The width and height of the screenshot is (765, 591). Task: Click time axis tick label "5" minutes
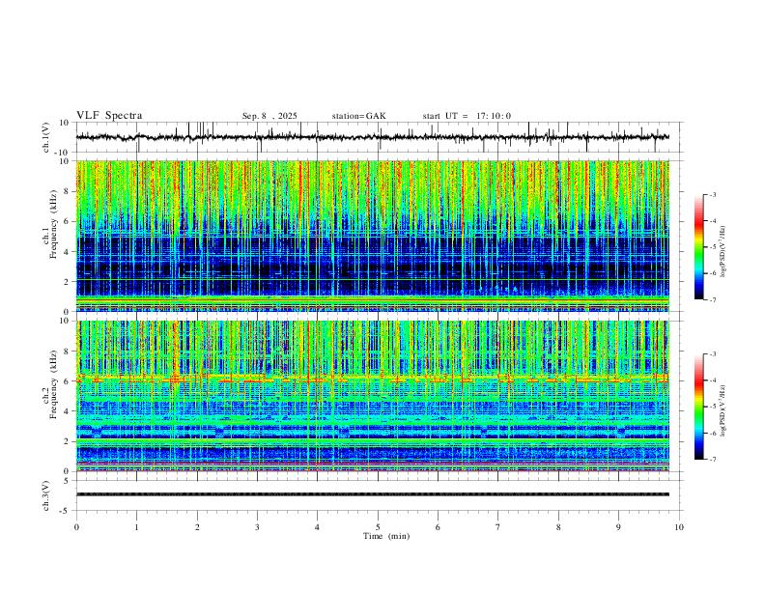tap(378, 527)
